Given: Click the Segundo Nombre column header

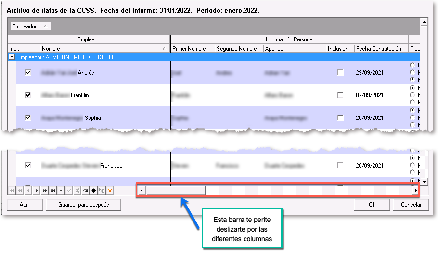Looking at the screenshot, I should tap(239, 49).
